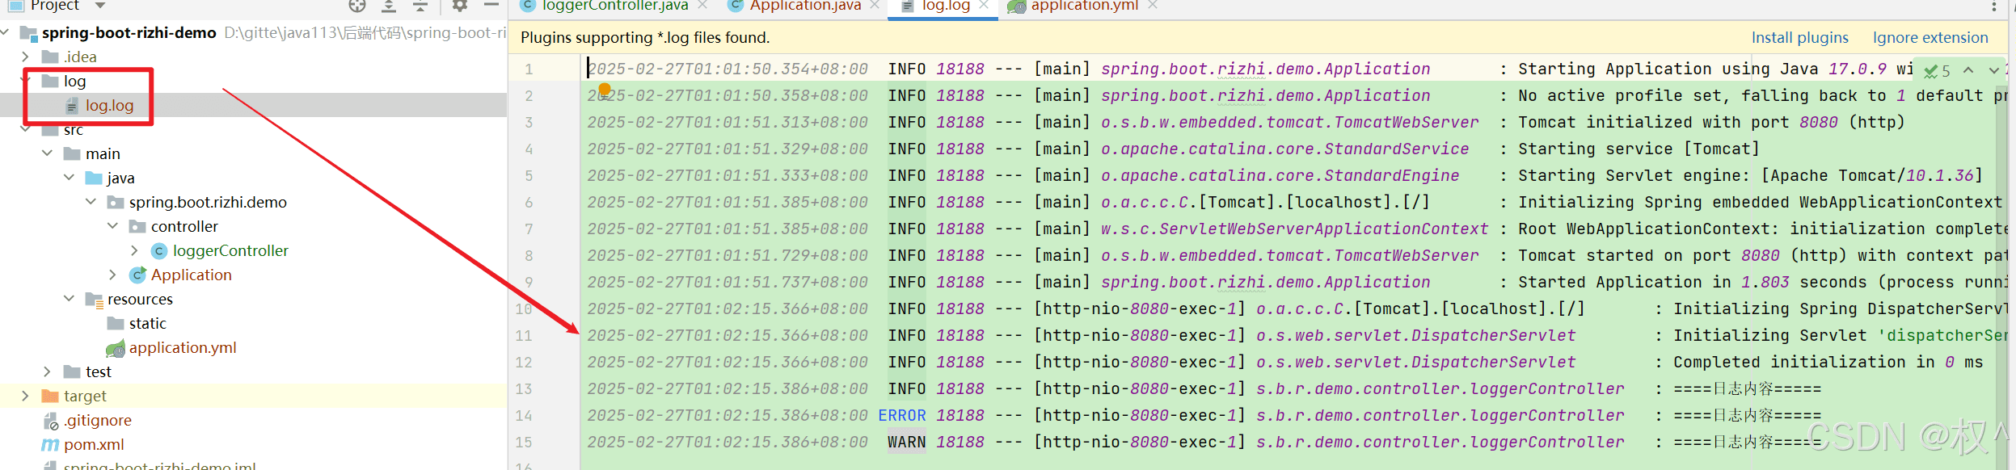Screen dimensions: 2016x470
Task: Collapse the main folder
Action: point(47,153)
